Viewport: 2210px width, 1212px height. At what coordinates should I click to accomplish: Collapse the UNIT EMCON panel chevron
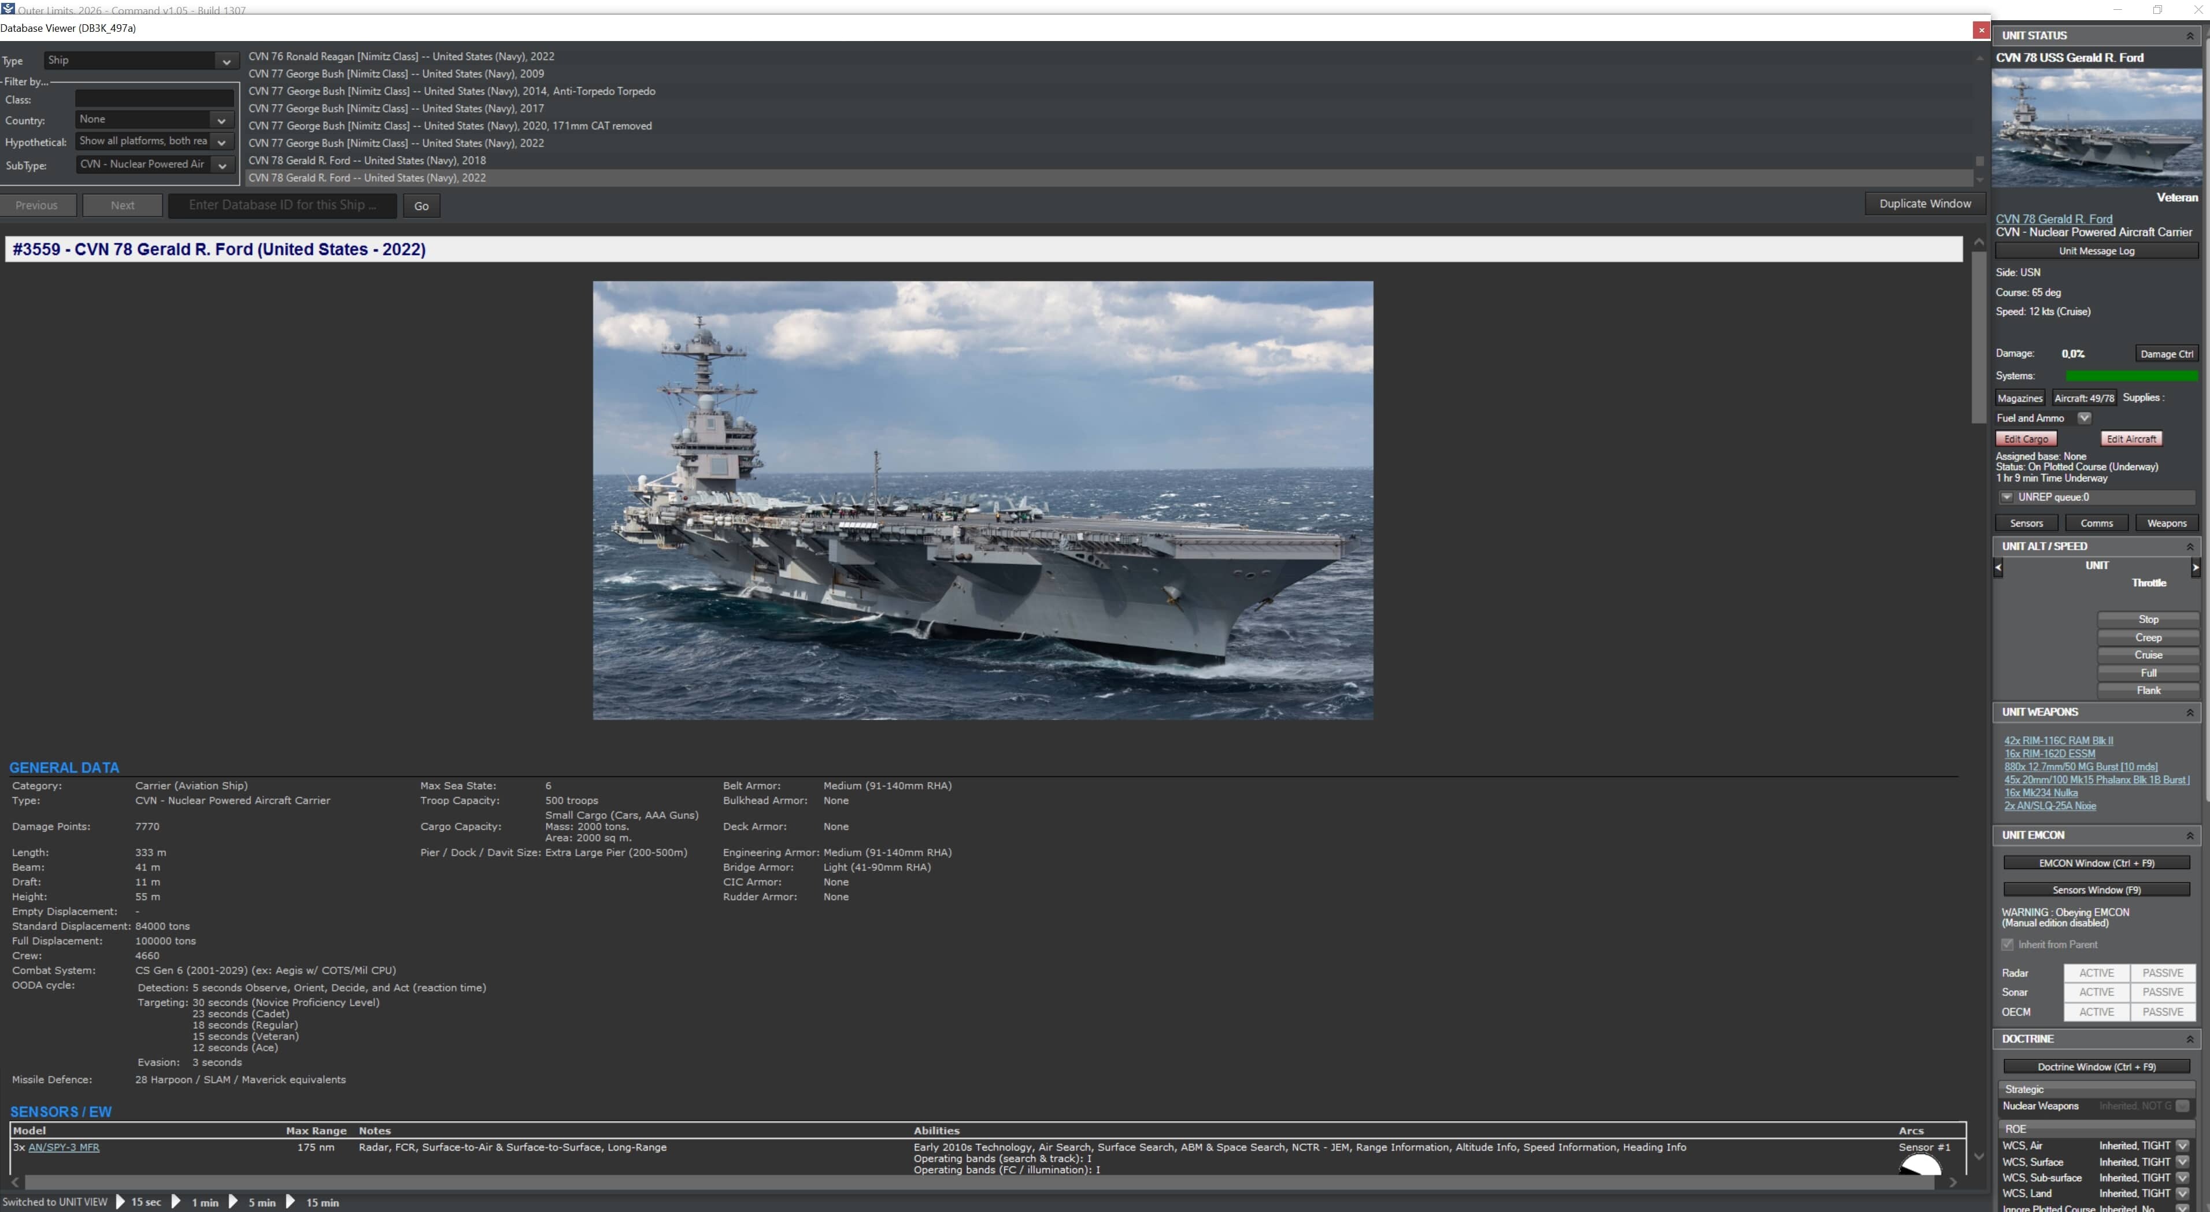coord(2189,835)
